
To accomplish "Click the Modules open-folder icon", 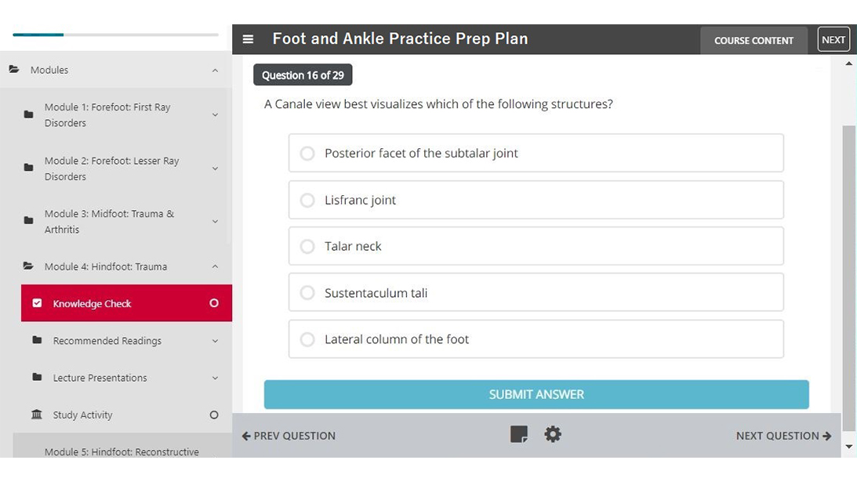I will click(14, 70).
